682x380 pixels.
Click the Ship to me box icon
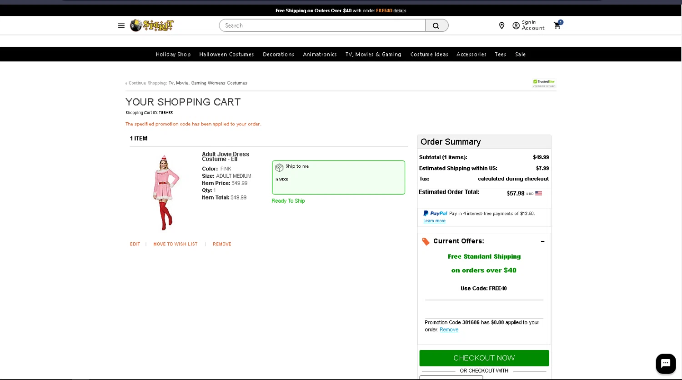[x=279, y=168]
